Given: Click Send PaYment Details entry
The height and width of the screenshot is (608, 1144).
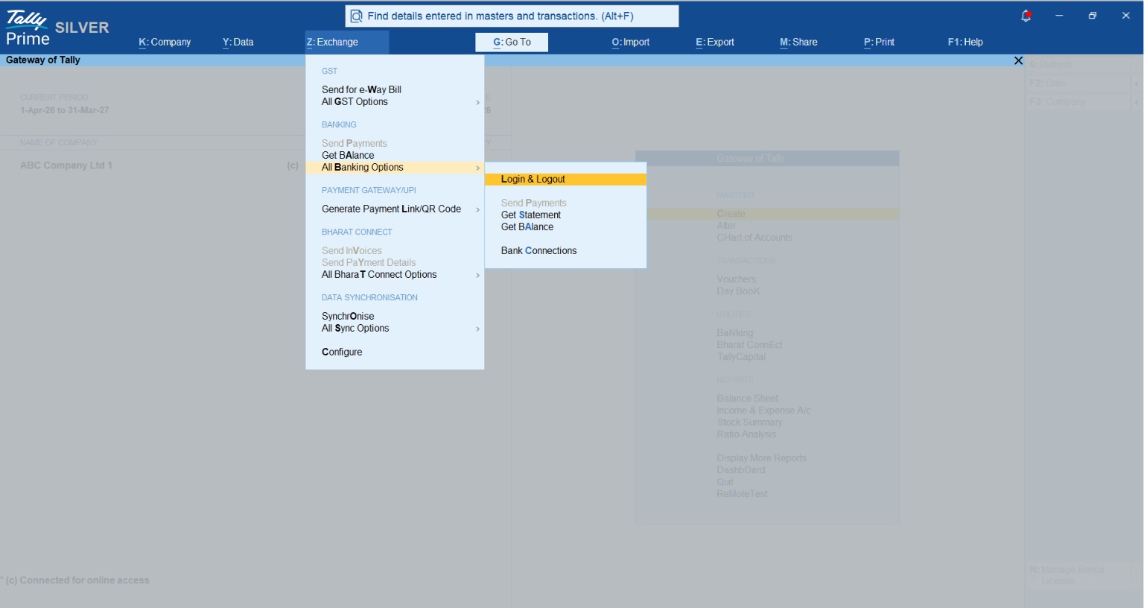Looking at the screenshot, I should 369,262.
